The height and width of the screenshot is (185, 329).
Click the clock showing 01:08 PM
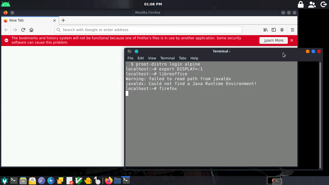[153, 4]
